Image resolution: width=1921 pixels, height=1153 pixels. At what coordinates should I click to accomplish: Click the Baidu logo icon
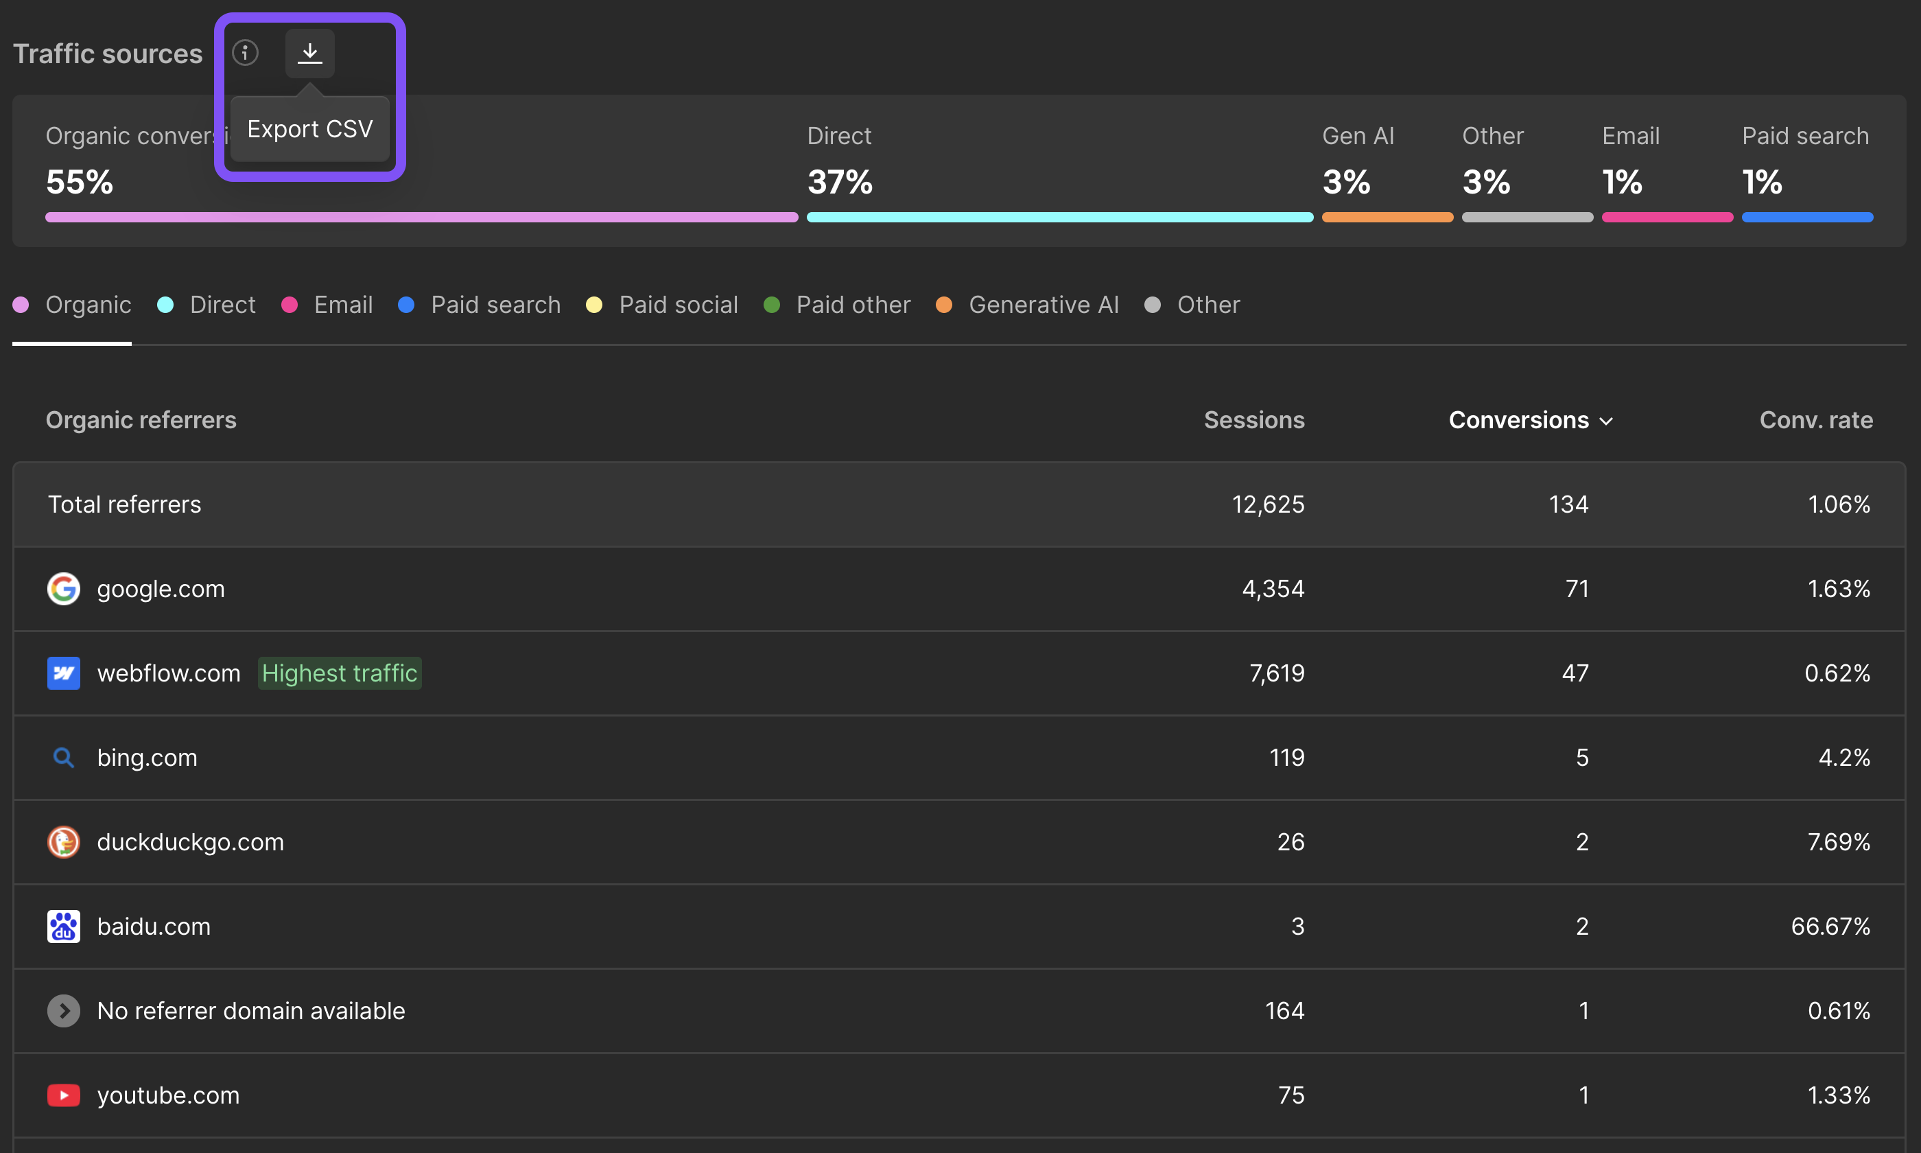[64, 926]
